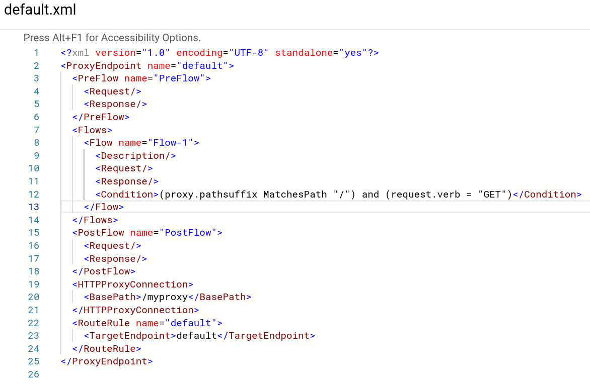Click the empty Description element
Viewport: 590px width, 385px height.
coord(135,155)
